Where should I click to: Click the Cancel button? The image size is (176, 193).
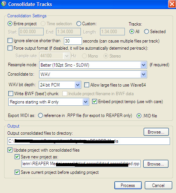158,185
